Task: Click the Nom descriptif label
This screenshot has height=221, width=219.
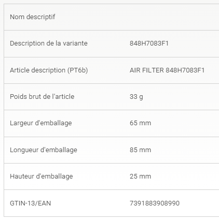Action: click(33, 17)
